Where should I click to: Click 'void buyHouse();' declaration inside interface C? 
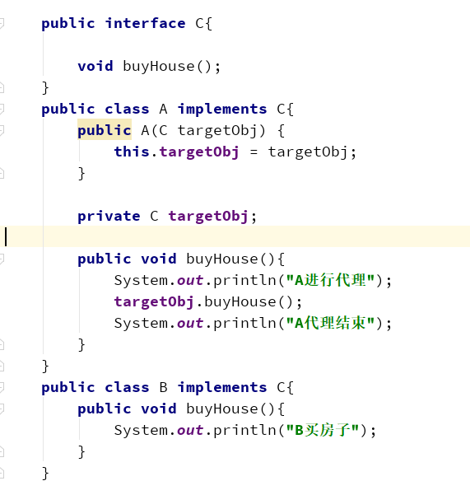149,67
